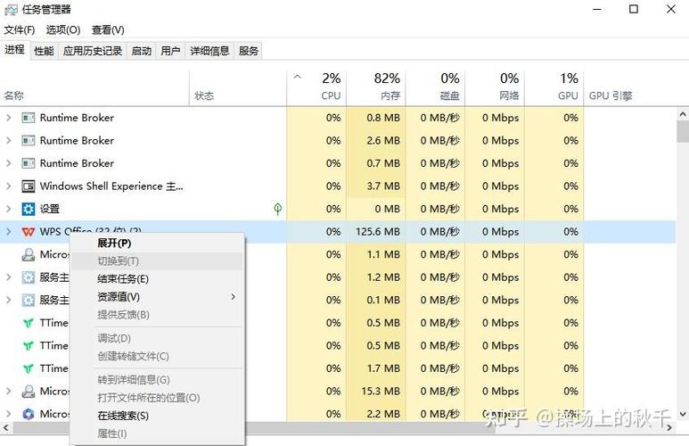
Task: Click the vertical scrollbar up arrow
Action: pos(683,114)
